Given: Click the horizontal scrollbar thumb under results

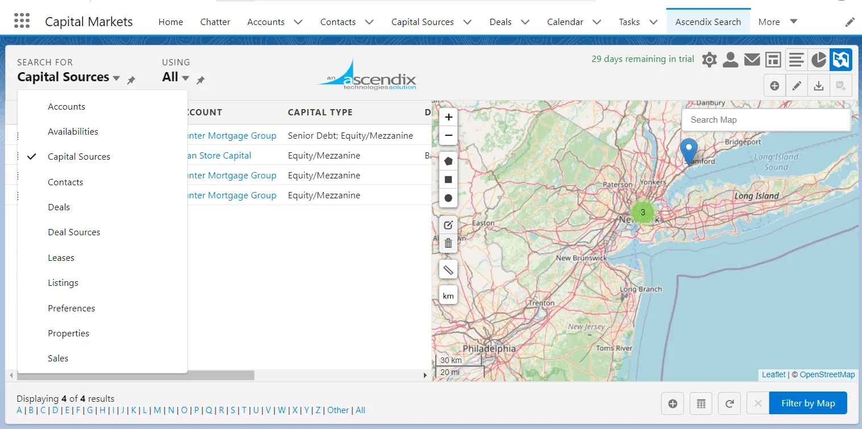Looking at the screenshot, I should (135, 376).
